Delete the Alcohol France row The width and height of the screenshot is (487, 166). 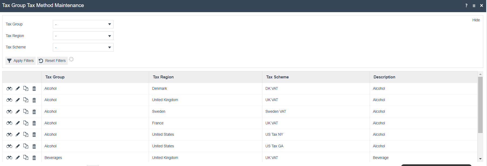[x=34, y=123]
